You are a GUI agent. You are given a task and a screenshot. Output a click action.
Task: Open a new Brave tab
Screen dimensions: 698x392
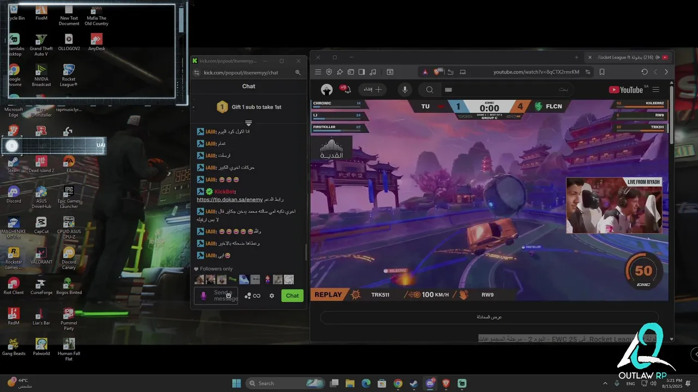(576, 57)
